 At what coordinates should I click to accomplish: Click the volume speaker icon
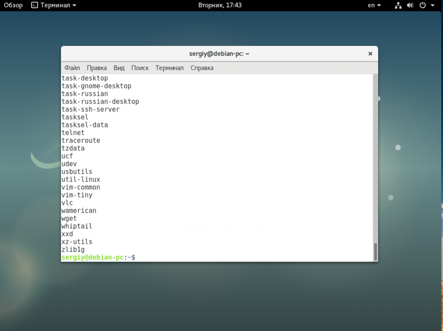point(411,5)
